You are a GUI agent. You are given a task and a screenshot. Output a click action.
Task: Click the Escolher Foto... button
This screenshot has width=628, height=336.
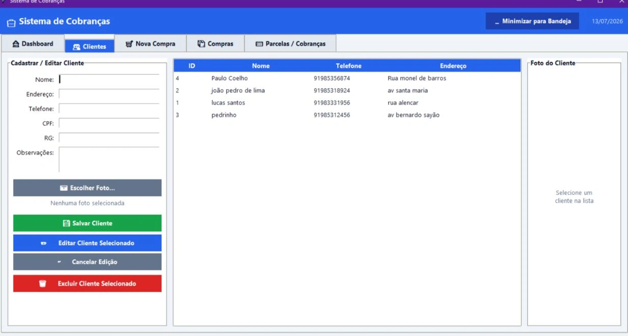(x=87, y=188)
